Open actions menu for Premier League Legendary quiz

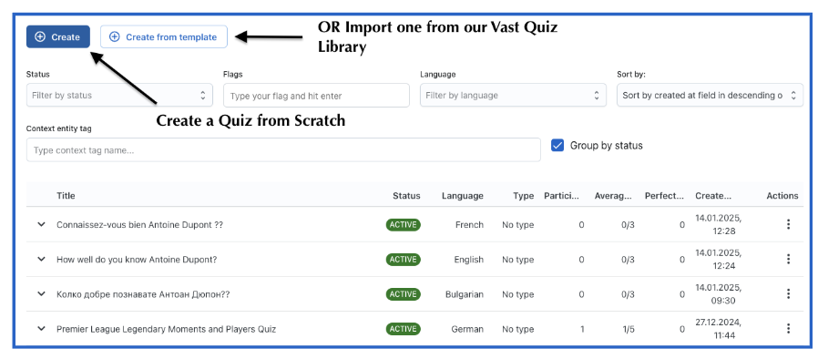(x=788, y=329)
